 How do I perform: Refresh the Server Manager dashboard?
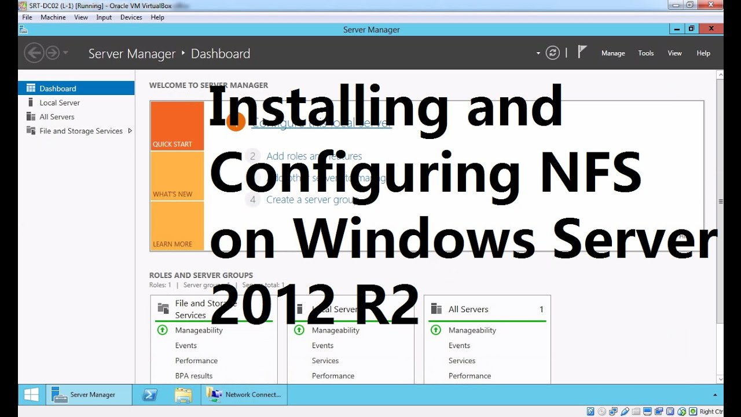point(553,53)
